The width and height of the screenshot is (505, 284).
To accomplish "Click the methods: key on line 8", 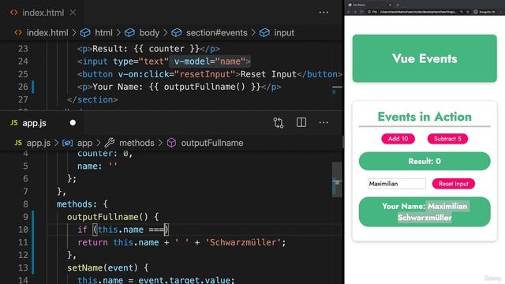I will click(77, 204).
